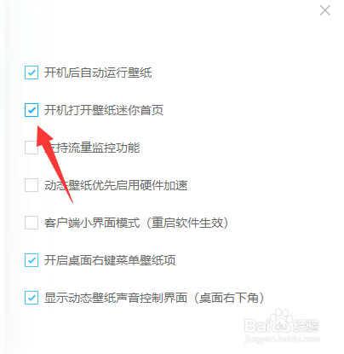344x354 pixels.
Task: Check the 客户端小界面模式 checkbox
Action: click(32, 223)
